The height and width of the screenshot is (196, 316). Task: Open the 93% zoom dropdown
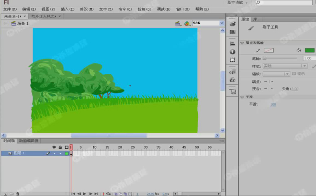(x=222, y=24)
